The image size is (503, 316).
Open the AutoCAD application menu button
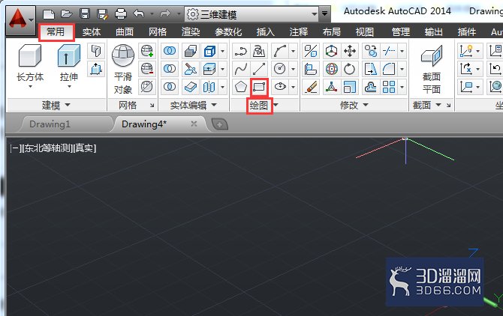pos(20,19)
